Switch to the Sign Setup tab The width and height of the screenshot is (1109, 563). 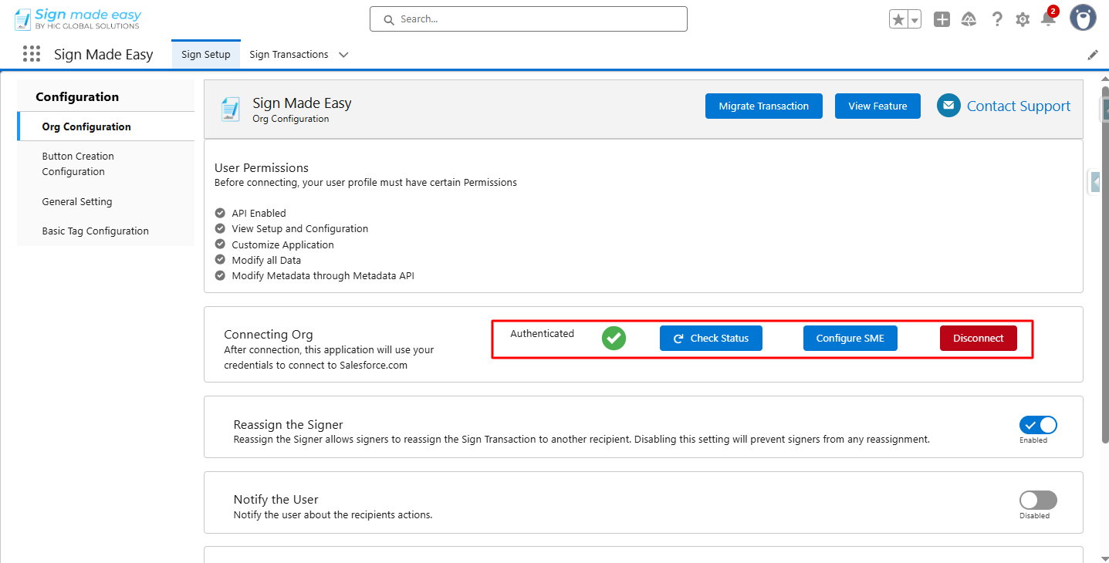[206, 55]
